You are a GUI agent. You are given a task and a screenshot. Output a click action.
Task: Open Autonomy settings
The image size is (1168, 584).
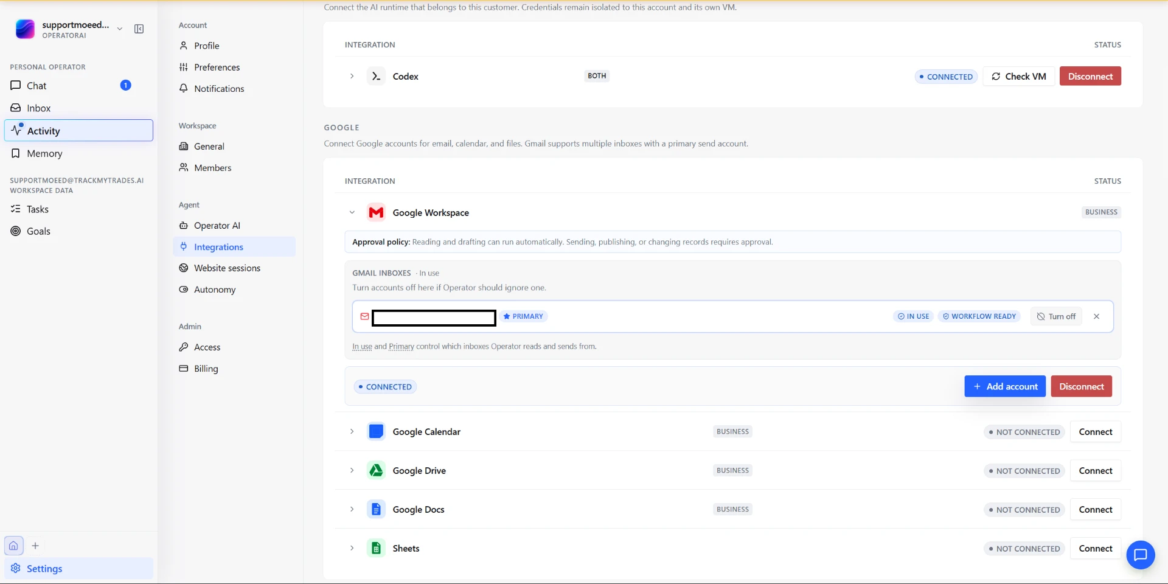coord(234,290)
